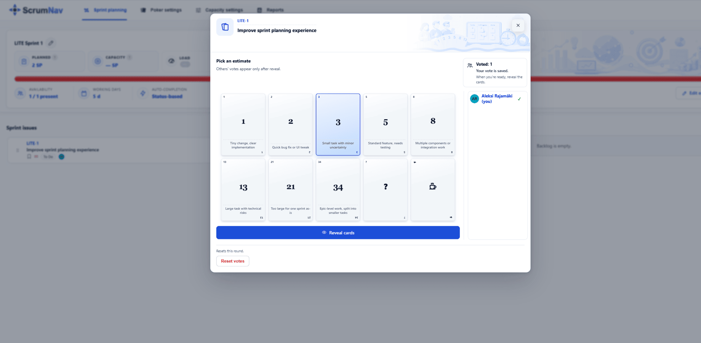The width and height of the screenshot is (701, 343).
Task: Click the eye icon in Reveal cards
Action: click(324, 232)
